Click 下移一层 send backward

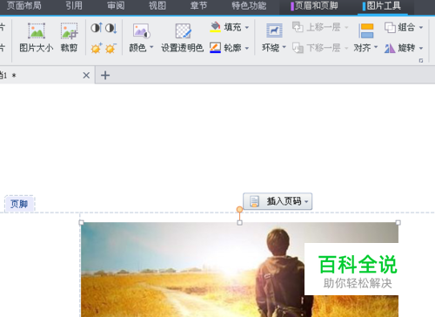click(x=317, y=48)
